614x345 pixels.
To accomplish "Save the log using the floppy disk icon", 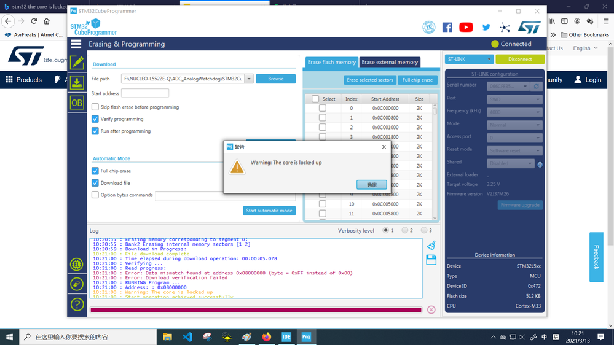I will coord(431,260).
